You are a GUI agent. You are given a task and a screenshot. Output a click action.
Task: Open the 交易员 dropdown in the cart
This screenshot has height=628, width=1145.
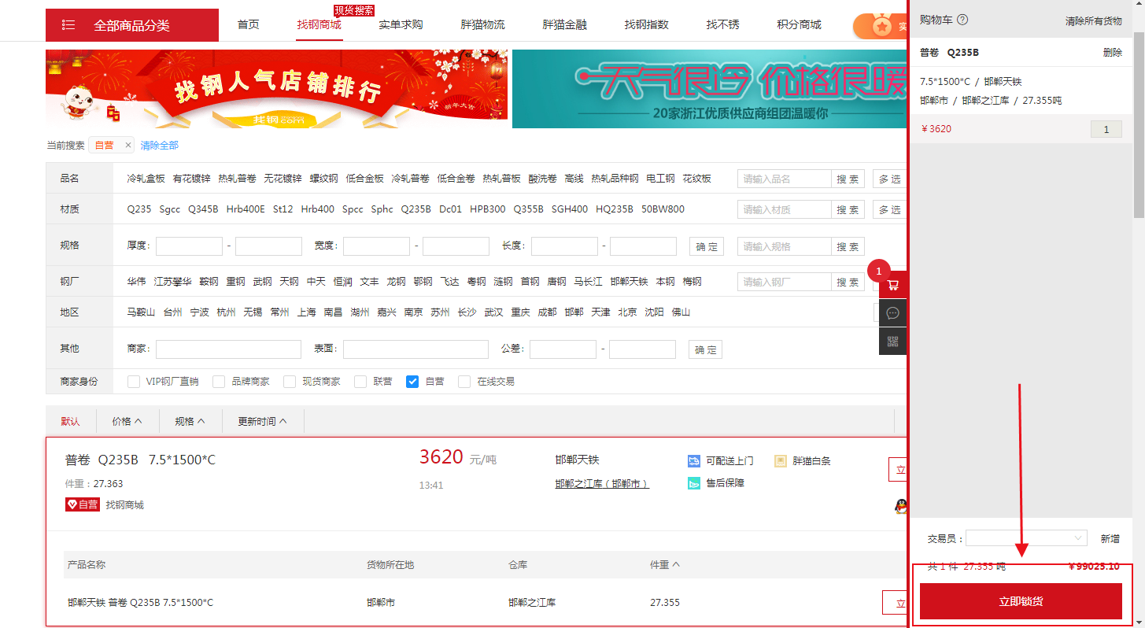pyautogui.click(x=1027, y=538)
